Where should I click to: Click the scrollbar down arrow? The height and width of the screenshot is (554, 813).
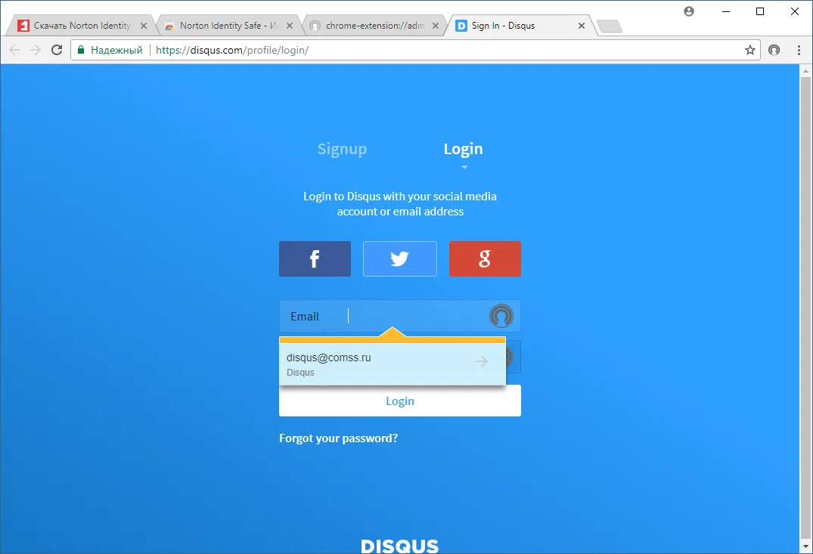pyautogui.click(x=805, y=546)
